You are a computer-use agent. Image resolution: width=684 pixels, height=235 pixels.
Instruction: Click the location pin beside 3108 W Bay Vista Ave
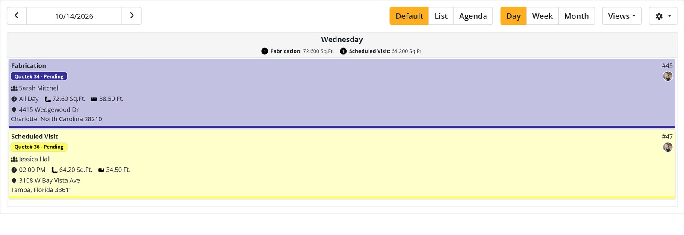pyautogui.click(x=14, y=181)
